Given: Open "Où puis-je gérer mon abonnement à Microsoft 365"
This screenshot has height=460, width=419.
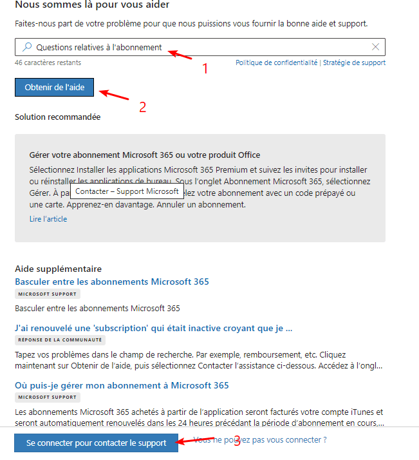Looking at the screenshot, I should pyautogui.click(x=122, y=385).
